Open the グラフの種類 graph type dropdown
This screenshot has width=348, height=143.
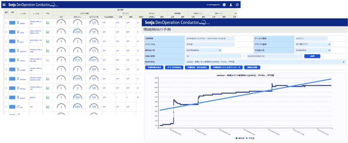coord(313,45)
